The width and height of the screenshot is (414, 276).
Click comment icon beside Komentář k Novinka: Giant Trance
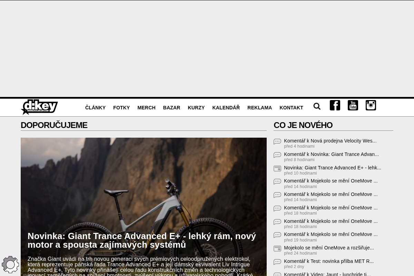(277, 155)
